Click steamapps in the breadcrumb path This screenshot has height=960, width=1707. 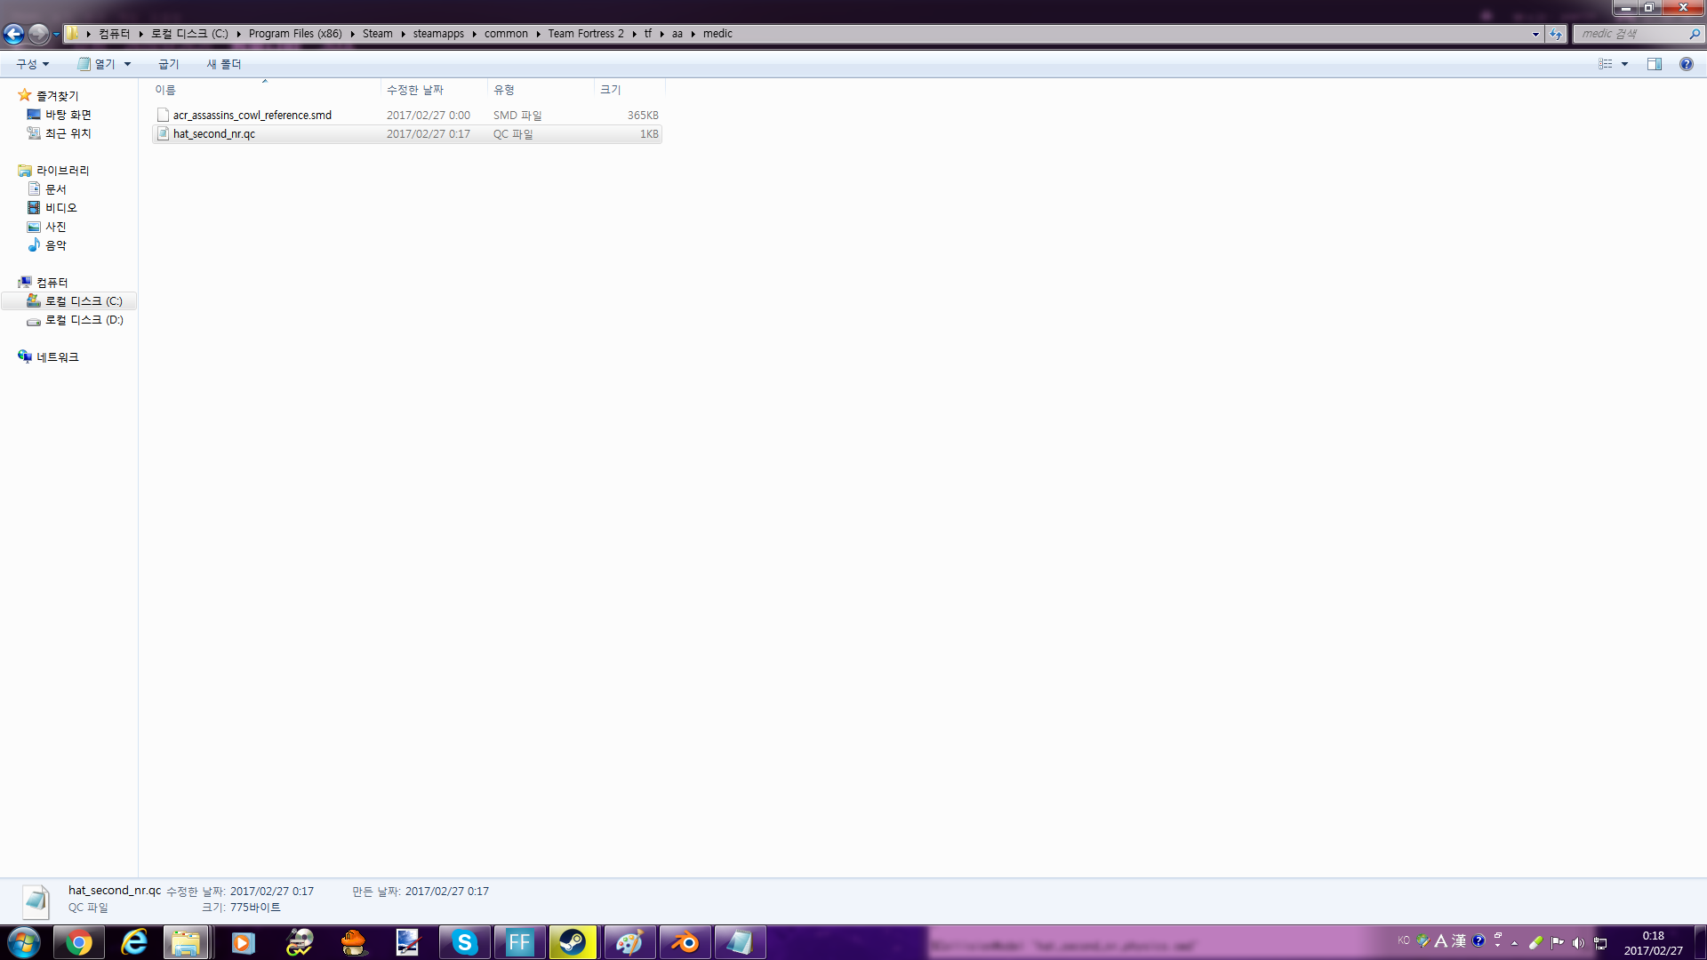click(x=437, y=34)
